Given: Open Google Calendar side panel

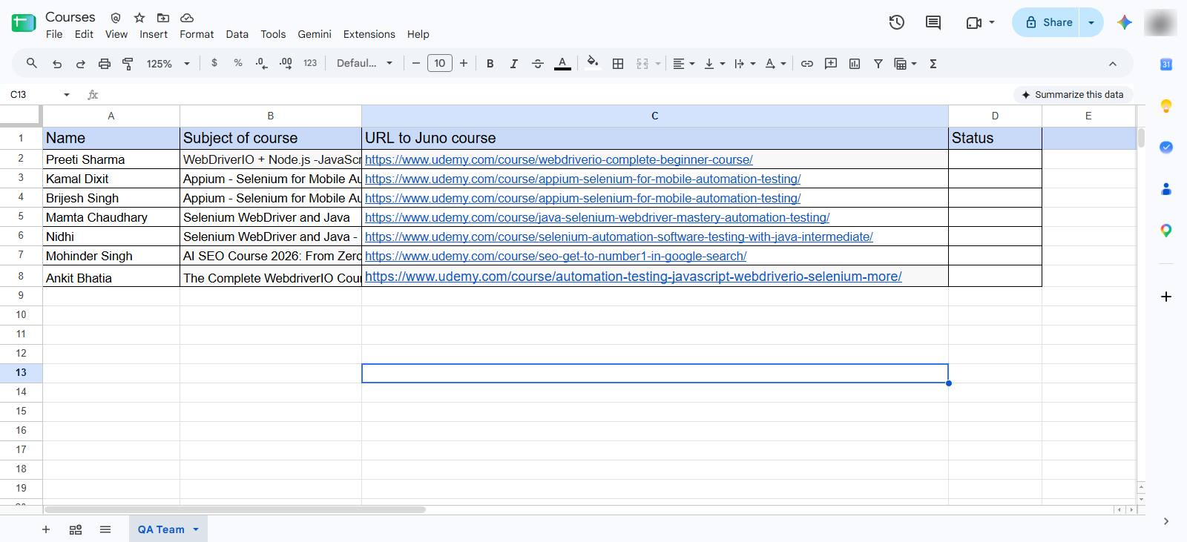Looking at the screenshot, I should (1166, 65).
